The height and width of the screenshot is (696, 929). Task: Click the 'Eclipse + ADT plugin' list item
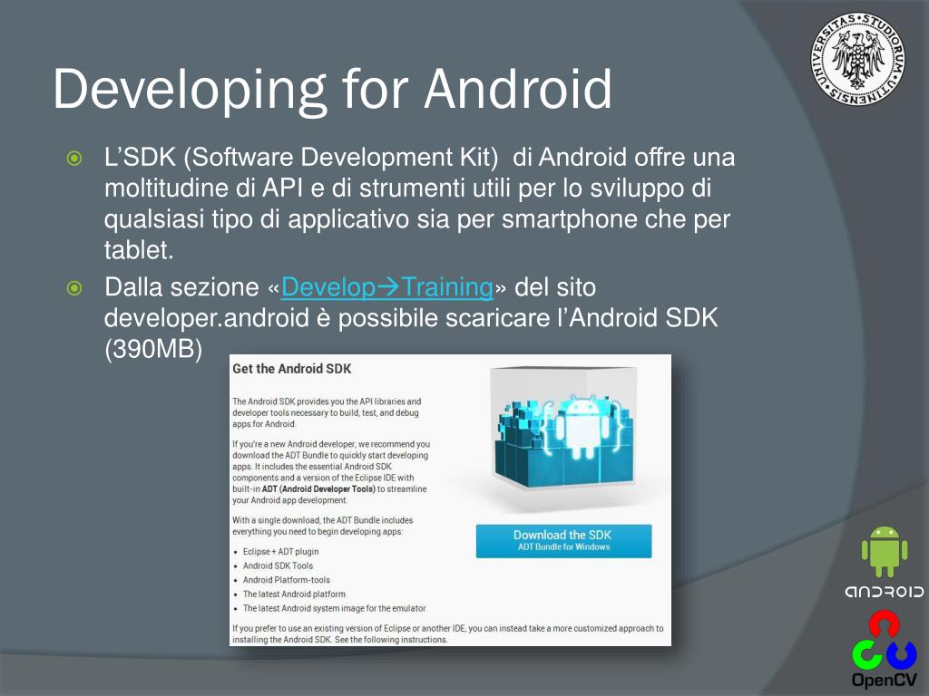point(281,552)
